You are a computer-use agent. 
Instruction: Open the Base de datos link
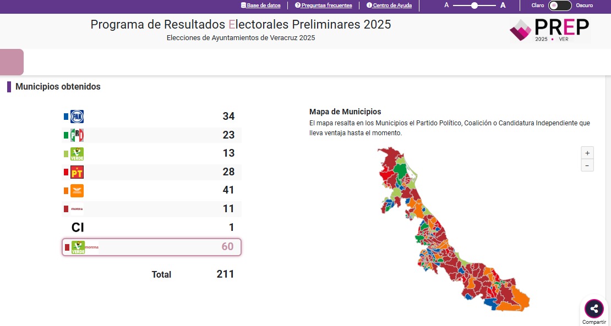tap(260, 5)
